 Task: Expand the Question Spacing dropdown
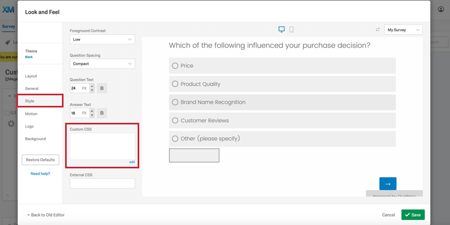point(102,64)
